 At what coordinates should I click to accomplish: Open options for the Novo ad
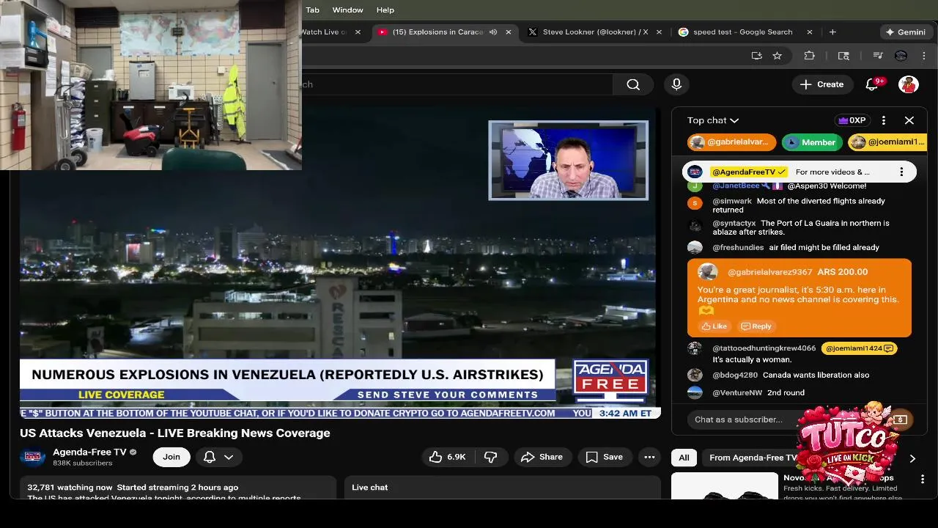point(923,479)
